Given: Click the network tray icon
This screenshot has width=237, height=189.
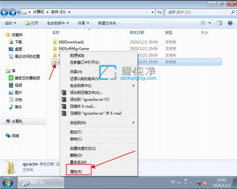Looking at the screenshot, I should point(198,183).
